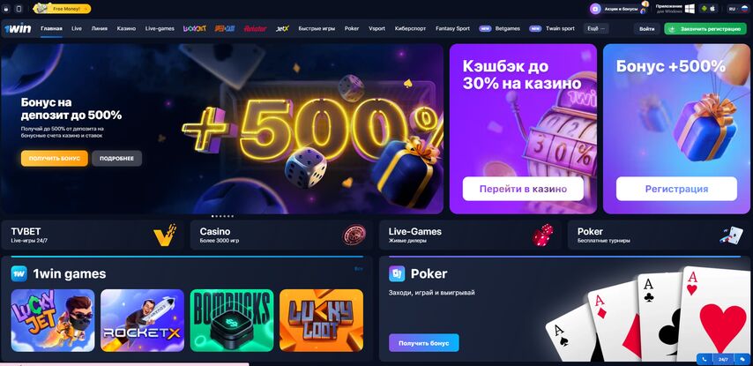
Task: Click the JetX logo in navbar
Action: 282,28
